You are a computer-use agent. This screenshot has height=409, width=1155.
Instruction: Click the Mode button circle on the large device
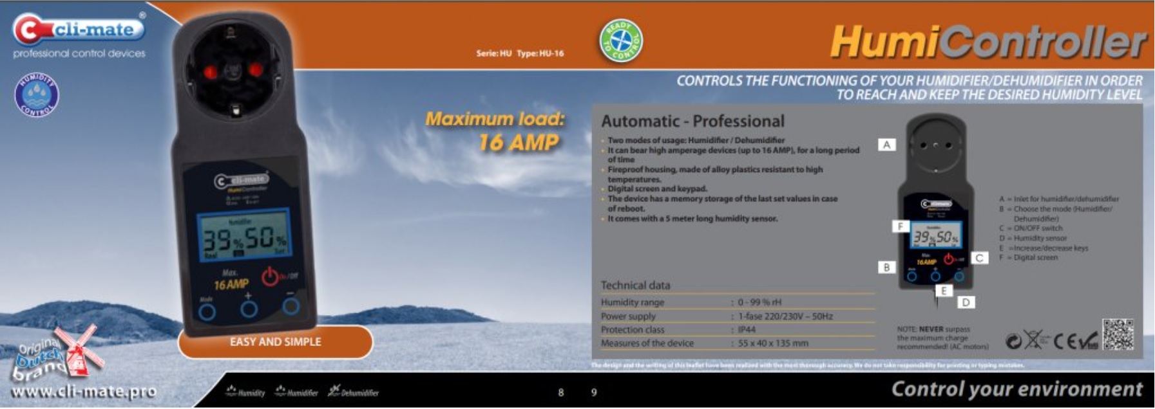[207, 312]
